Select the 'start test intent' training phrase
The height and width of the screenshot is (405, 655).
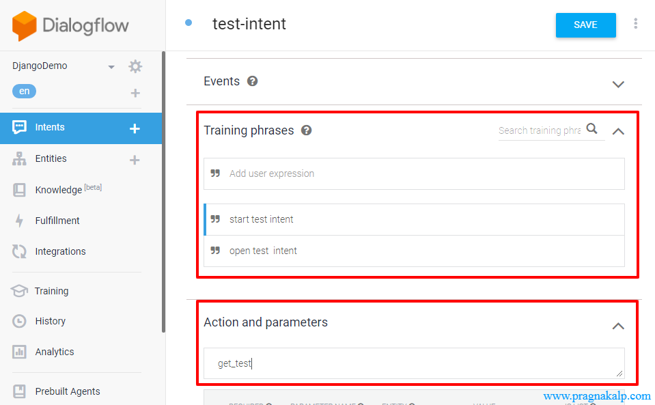pyautogui.click(x=262, y=219)
